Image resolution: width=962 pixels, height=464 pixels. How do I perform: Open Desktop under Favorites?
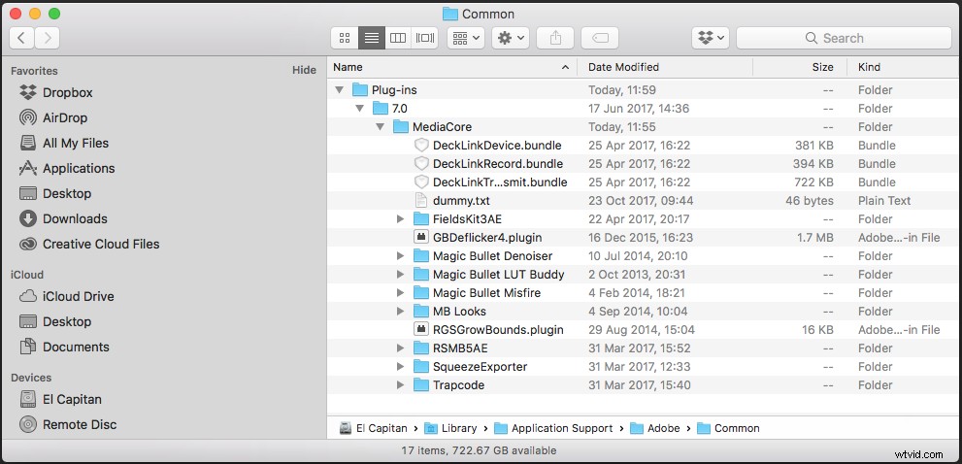coord(67,193)
